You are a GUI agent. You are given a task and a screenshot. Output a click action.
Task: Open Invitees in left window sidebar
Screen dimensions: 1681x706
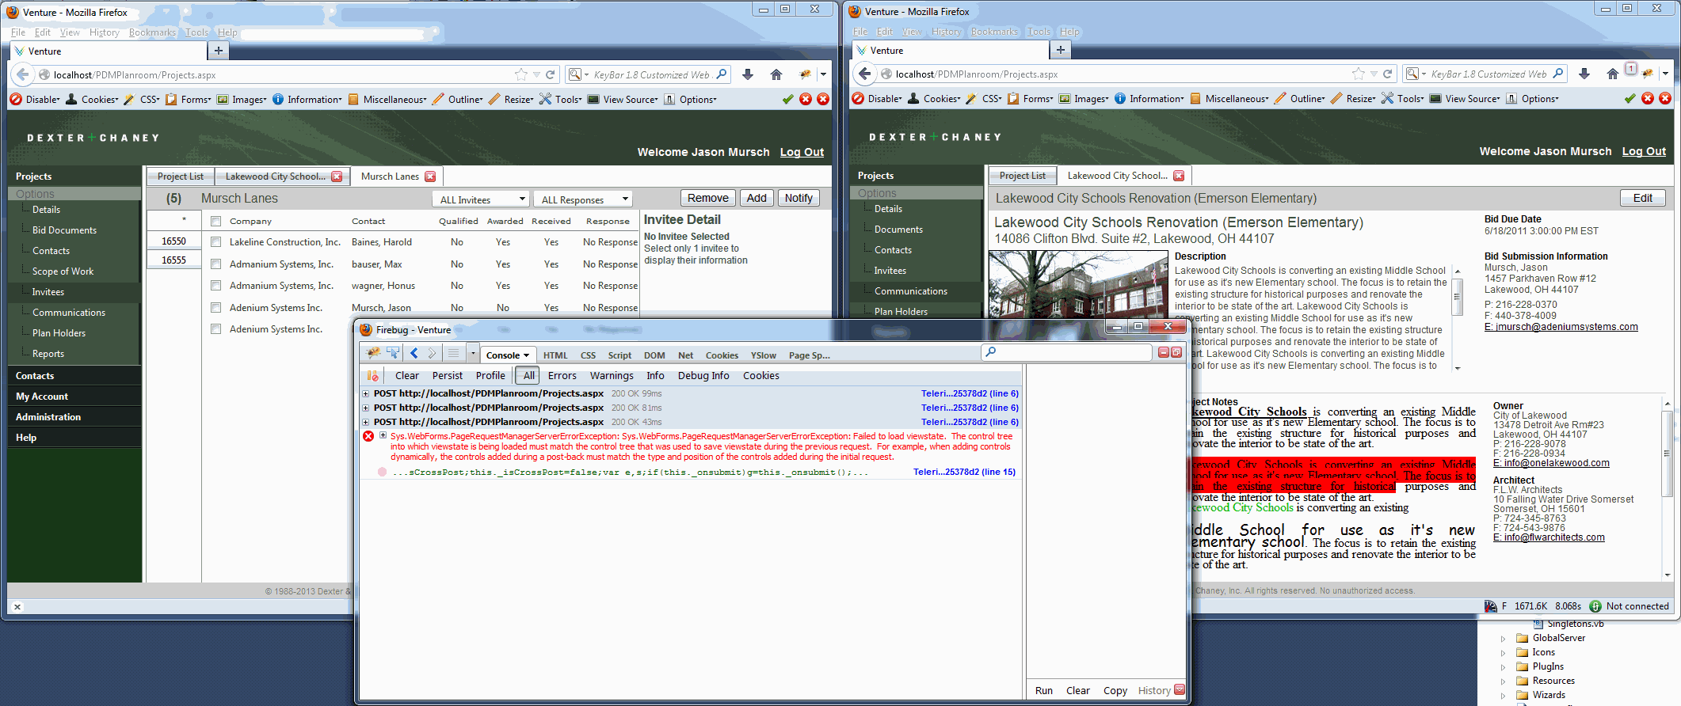(48, 292)
